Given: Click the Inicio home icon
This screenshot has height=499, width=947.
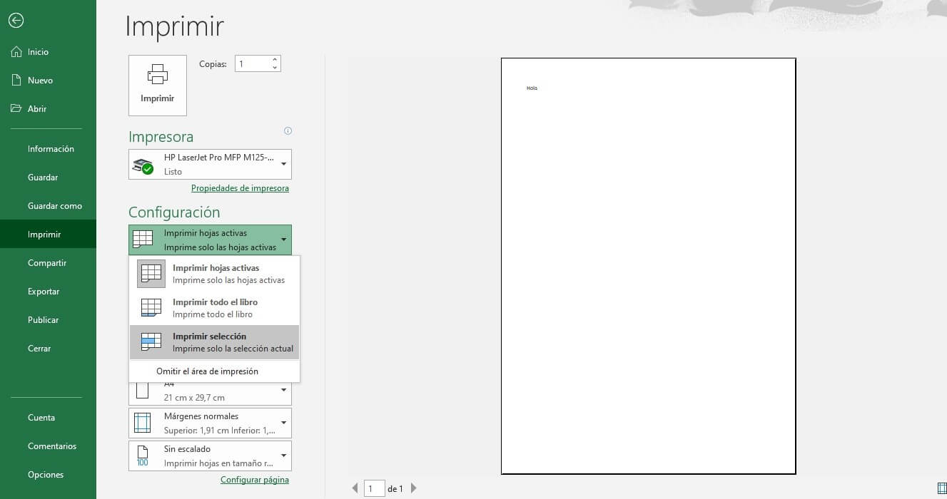Looking at the screenshot, I should (x=16, y=52).
